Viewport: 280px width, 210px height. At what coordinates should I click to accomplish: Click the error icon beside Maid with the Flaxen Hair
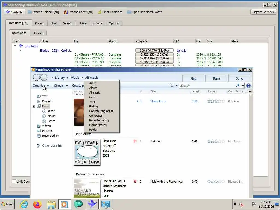tap(135, 182)
